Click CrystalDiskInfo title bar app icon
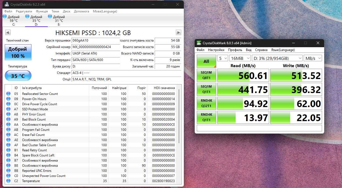Image resolution: width=342 pixels, height=188 pixels. 7,5
